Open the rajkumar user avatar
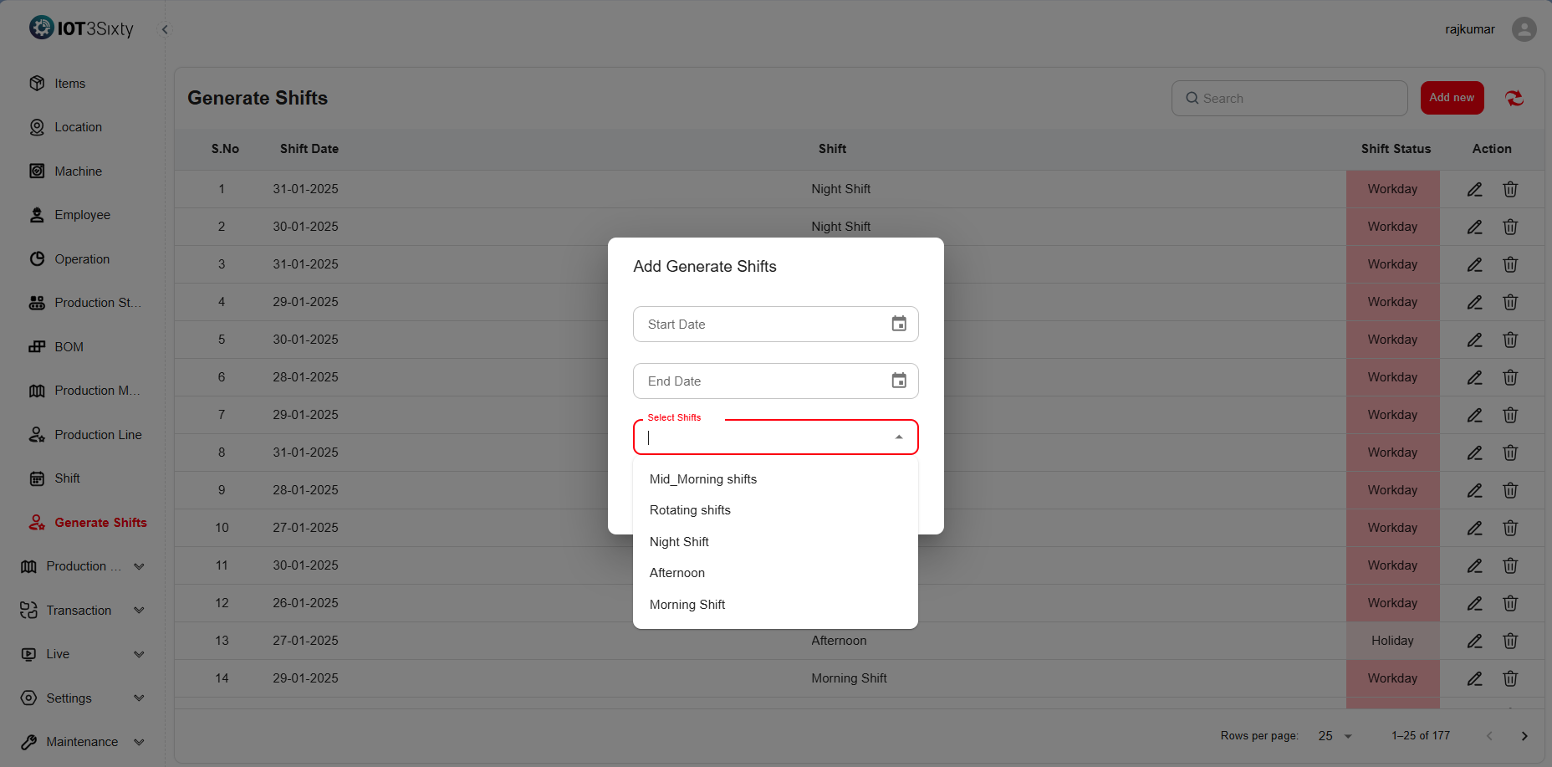The image size is (1552, 767). coord(1524,29)
